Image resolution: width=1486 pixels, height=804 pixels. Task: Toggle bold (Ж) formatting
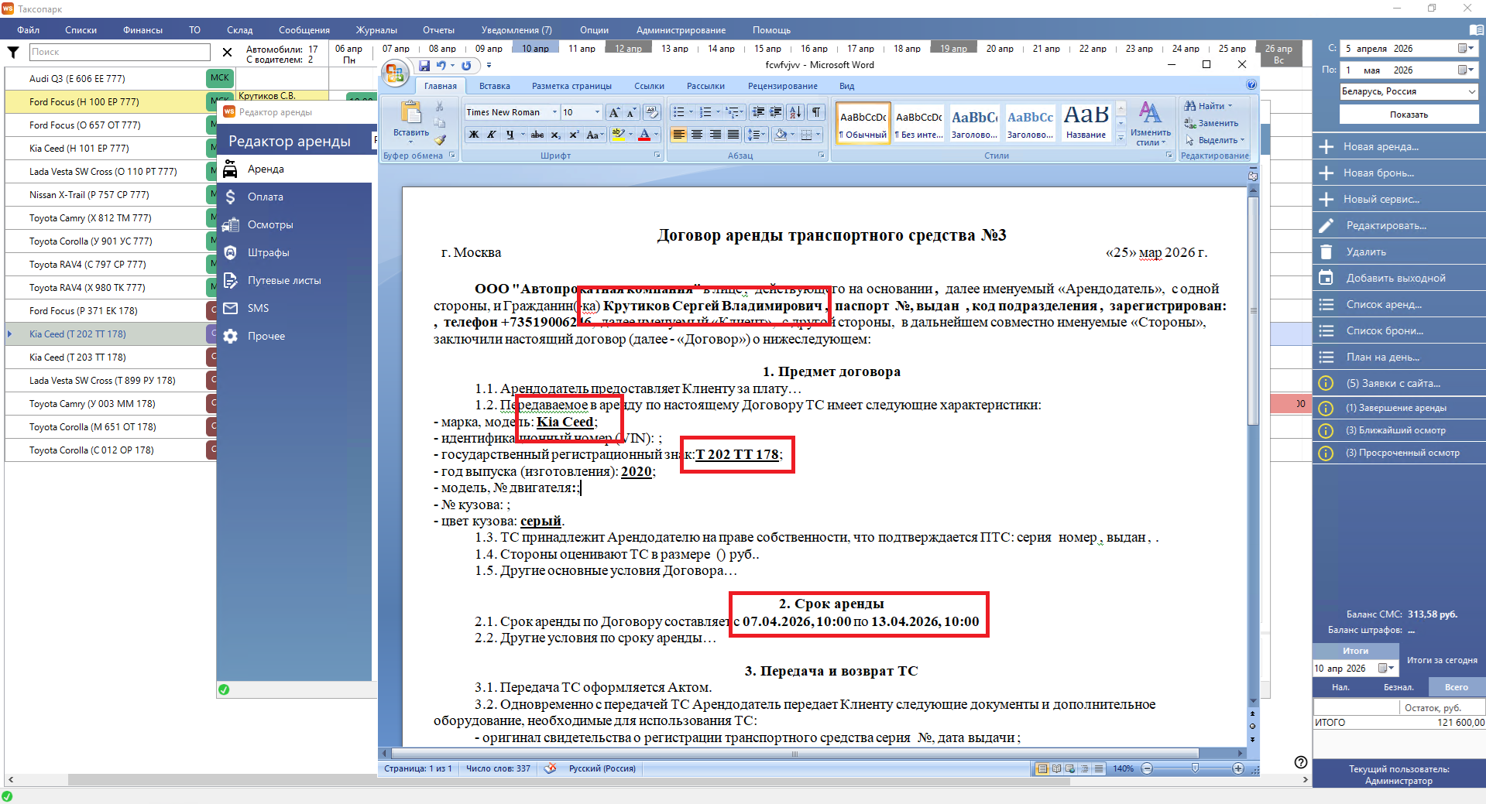474,135
